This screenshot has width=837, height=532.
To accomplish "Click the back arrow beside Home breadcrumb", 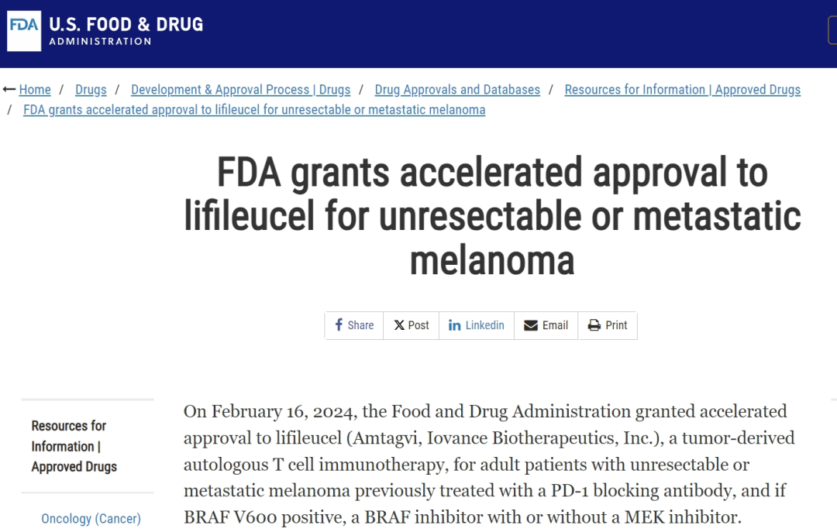I will (x=9, y=90).
